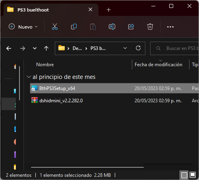Go up one folder level arrow
The image size is (199, 180).
46,48
